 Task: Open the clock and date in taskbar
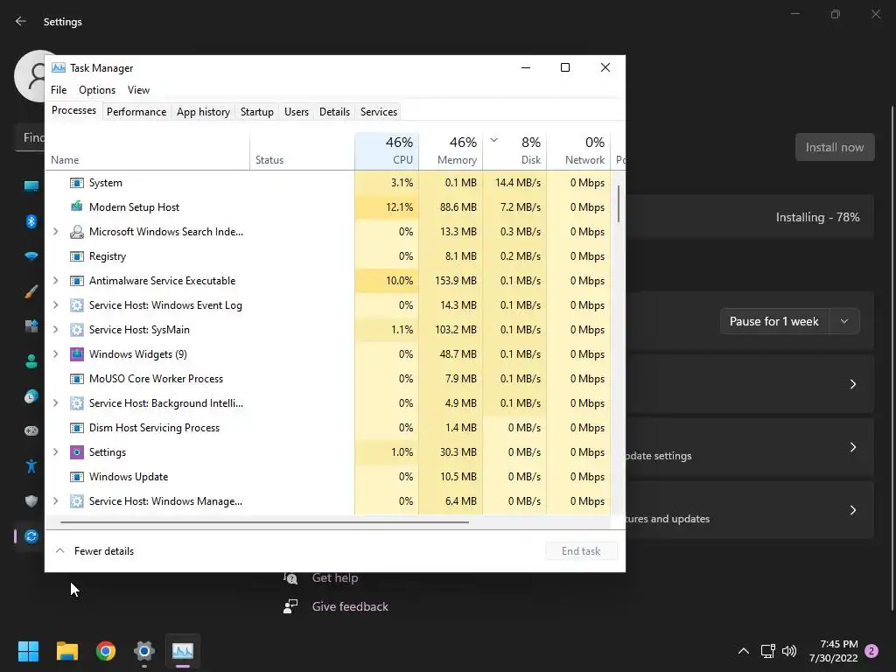[833, 651]
